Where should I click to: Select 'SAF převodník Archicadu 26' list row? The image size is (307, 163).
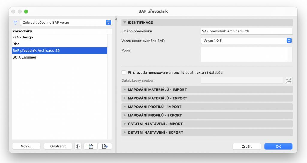(x=60, y=51)
